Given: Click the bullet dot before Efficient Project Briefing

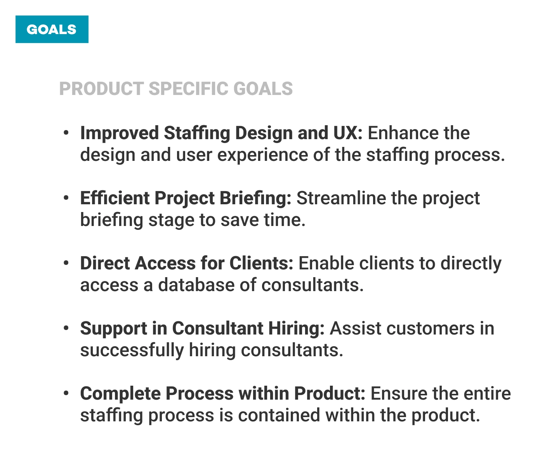Looking at the screenshot, I should point(66,198).
